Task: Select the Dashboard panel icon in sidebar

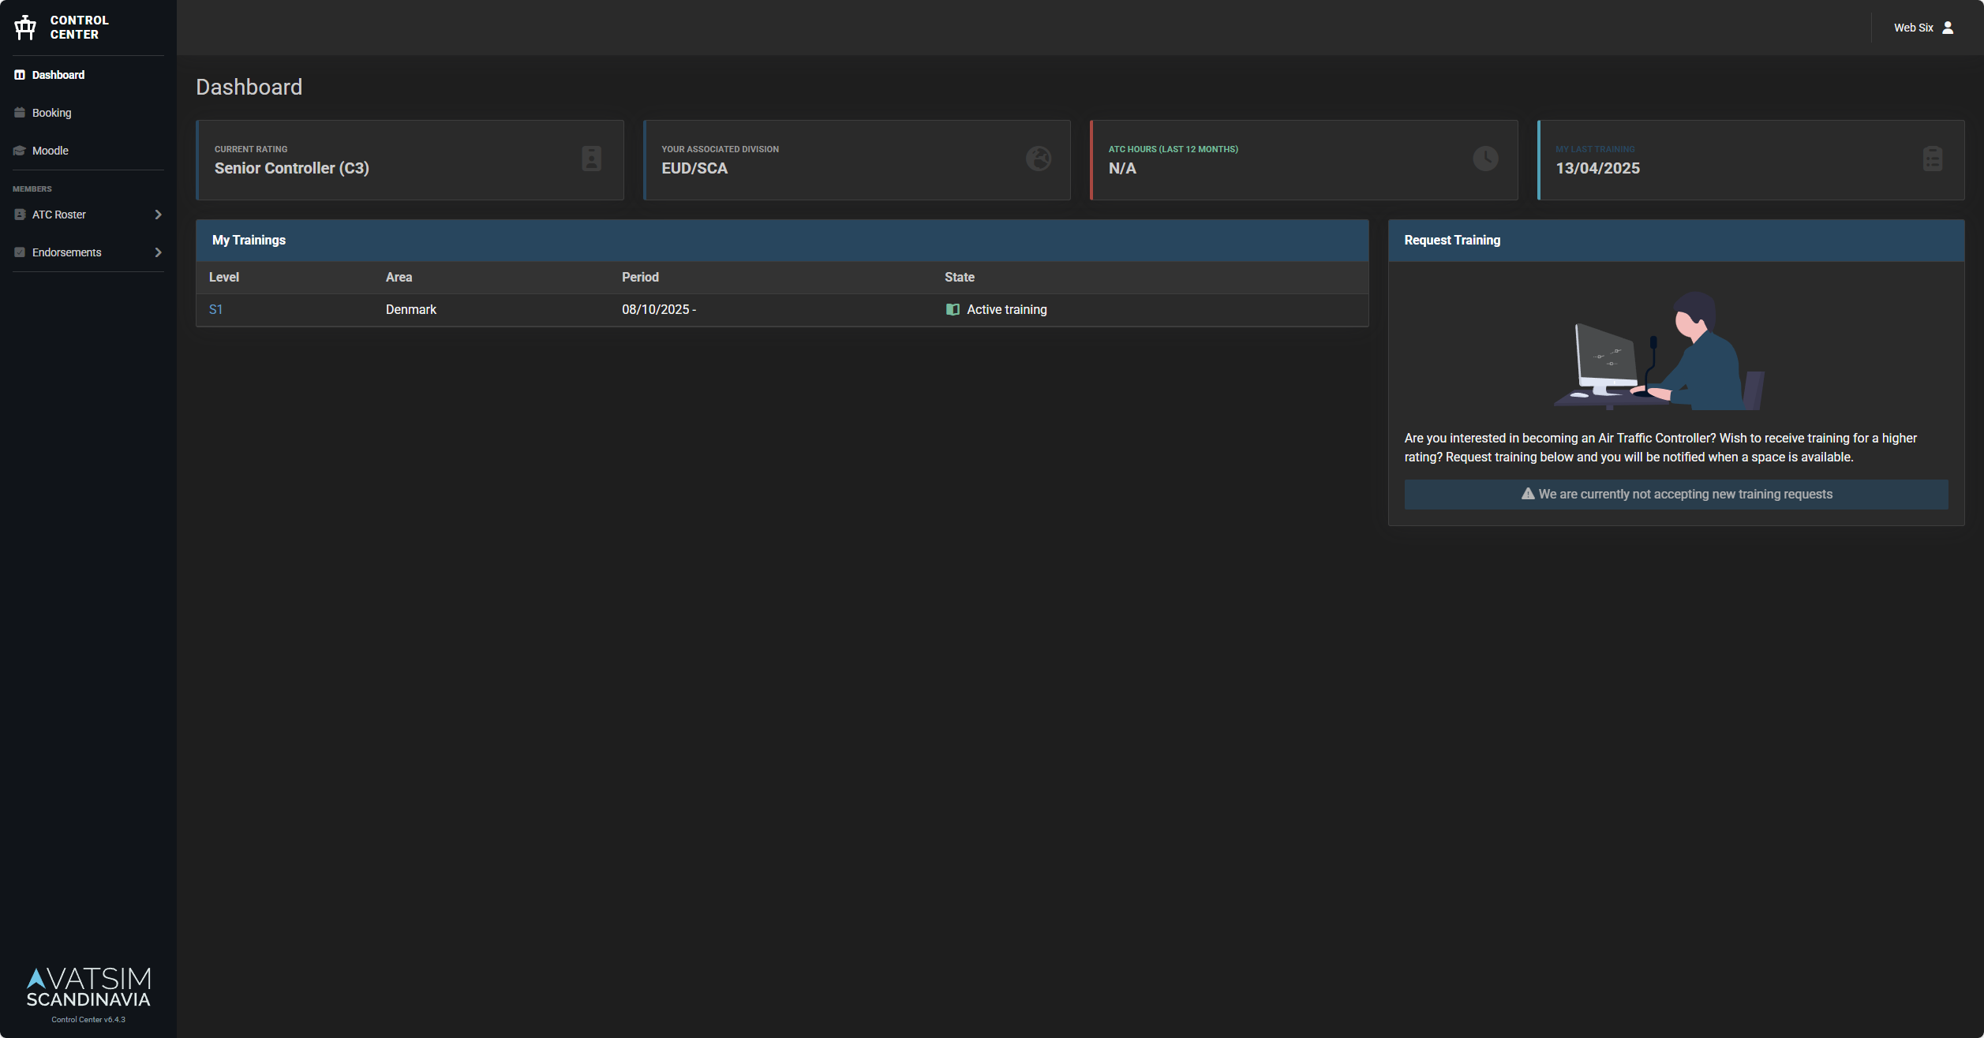Action: 19,74
